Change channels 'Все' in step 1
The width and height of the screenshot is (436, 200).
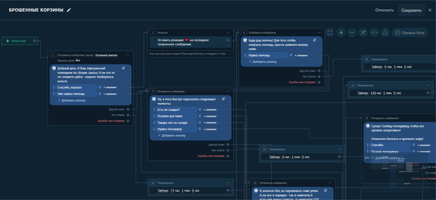tap(78, 61)
